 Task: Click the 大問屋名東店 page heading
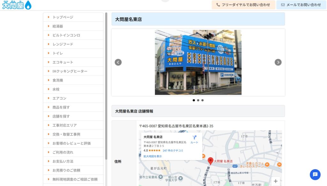coord(128,19)
